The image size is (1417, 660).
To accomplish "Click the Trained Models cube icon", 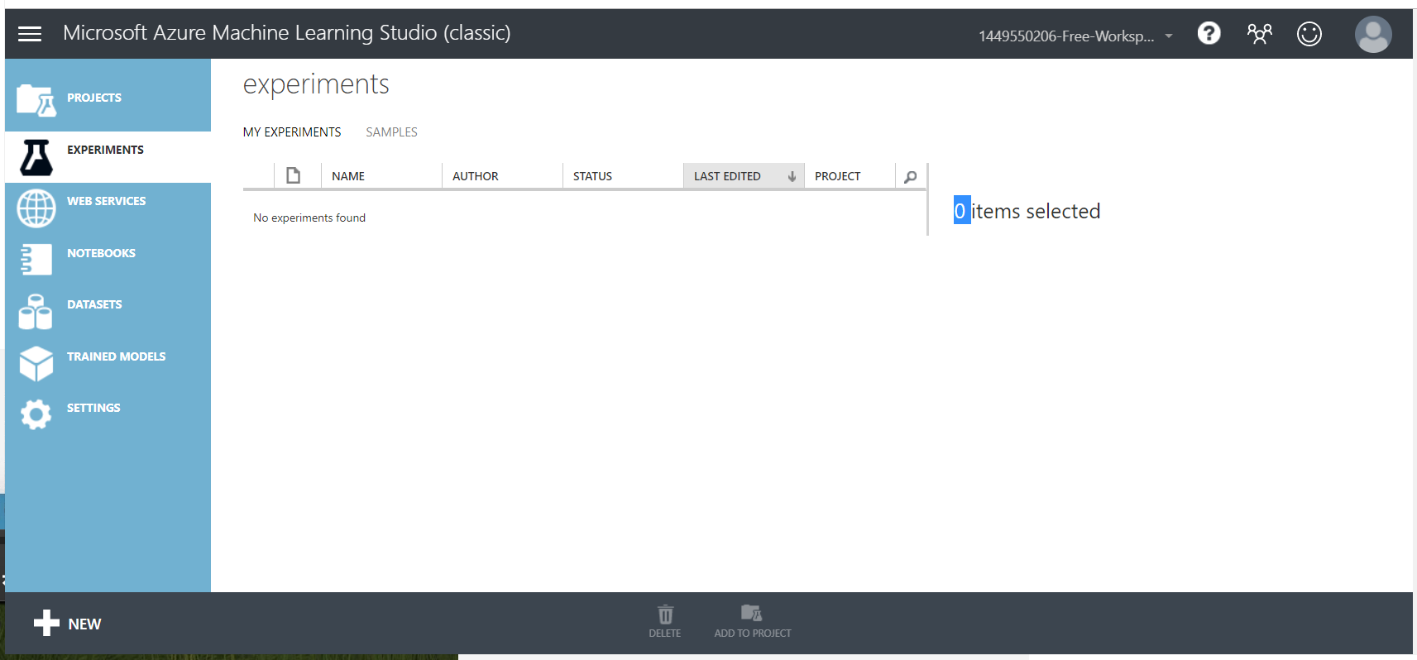I will [x=36, y=364].
